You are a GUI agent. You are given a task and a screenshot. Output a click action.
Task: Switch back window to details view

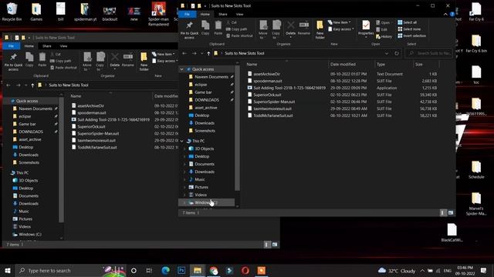click(267, 245)
